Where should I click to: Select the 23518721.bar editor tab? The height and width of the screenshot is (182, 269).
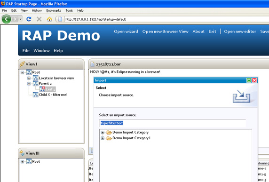108,64
